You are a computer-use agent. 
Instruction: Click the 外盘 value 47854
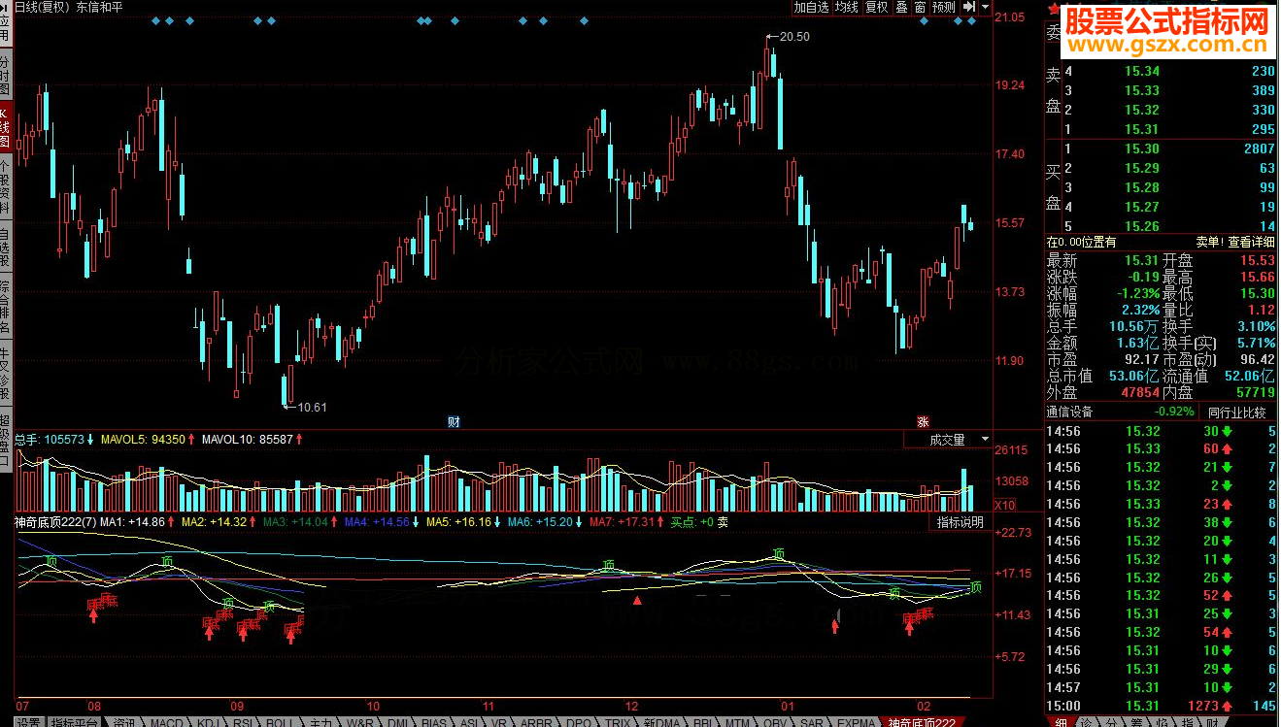[x=1141, y=392]
